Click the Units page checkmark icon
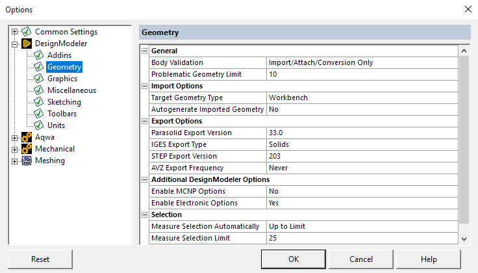 click(39, 125)
